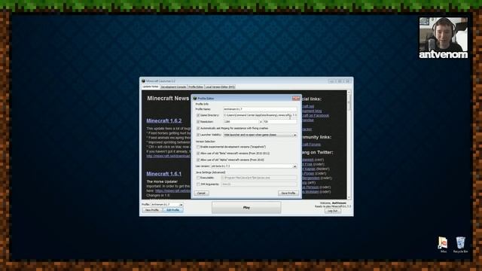Click the large Play button
The height and width of the screenshot is (271, 482).
click(246, 208)
